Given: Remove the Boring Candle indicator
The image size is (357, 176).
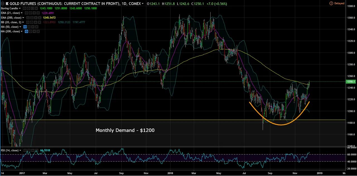Looking at the screenshot, I should point(36,8).
